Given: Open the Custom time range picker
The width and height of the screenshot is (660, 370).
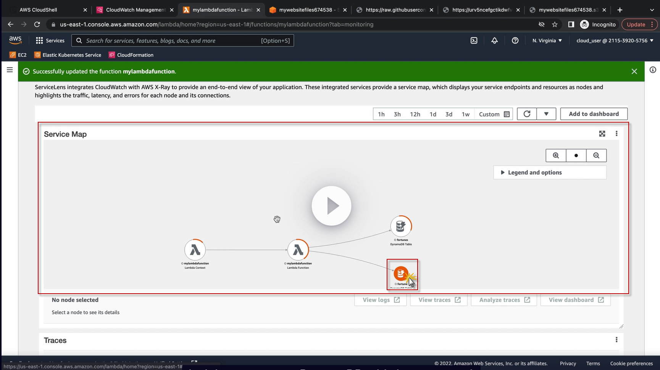Looking at the screenshot, I should 494,114.
